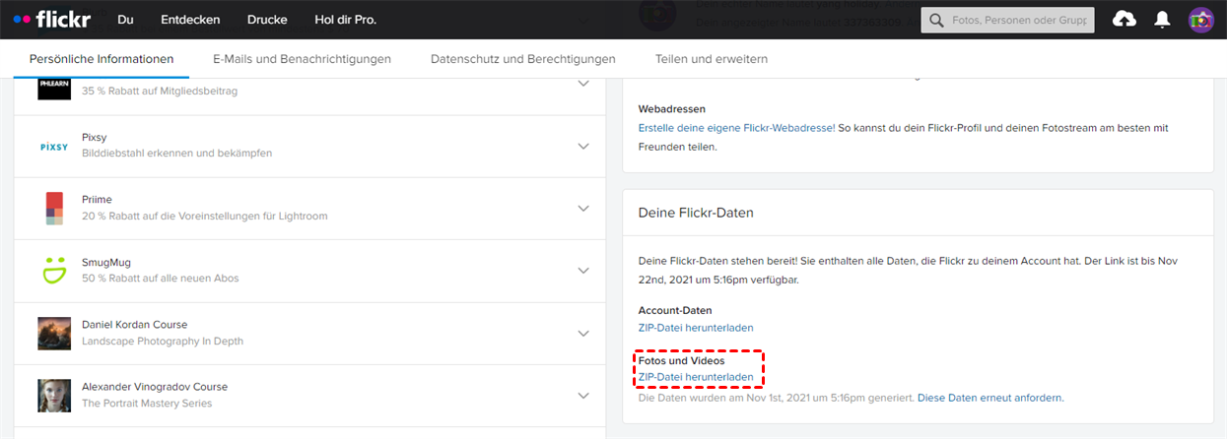This screenshot has height=439, width=1227.
Task: Click the Fotos und Videos label
Action: [681, 360]
